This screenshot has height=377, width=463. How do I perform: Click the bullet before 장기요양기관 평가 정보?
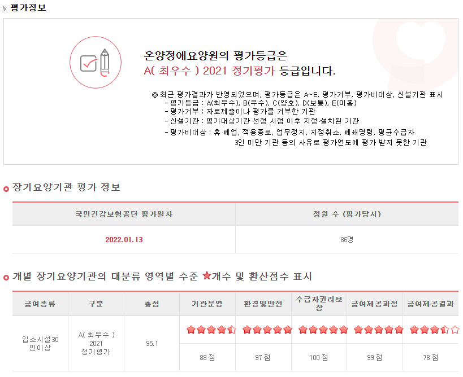(6, 189)
